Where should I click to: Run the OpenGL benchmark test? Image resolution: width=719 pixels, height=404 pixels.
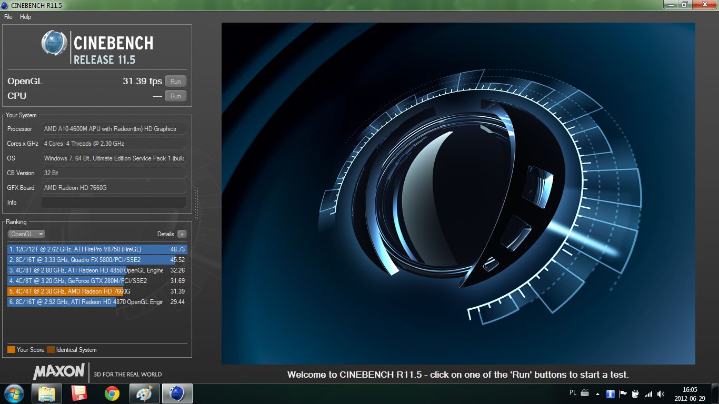176,82
